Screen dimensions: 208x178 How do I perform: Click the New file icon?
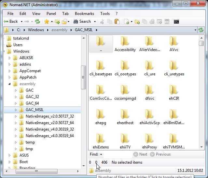(x=126, y=21)
